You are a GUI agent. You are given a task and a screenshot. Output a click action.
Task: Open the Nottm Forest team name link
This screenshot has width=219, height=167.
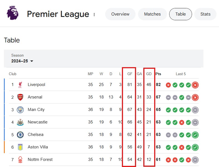pos(40,160)
